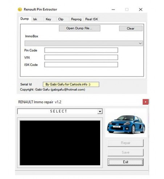Click the Open Dump File button
Viewport: 164px width, 179px height.
click(x=79, y=28)
